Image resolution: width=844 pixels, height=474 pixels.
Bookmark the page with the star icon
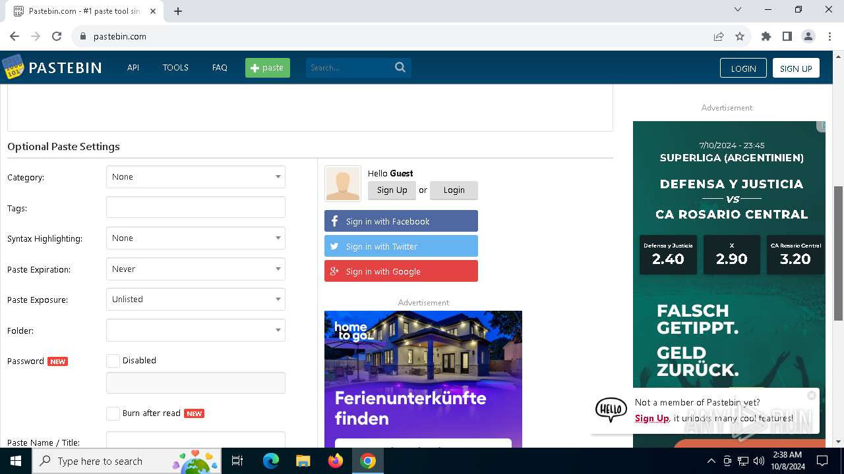740,36
